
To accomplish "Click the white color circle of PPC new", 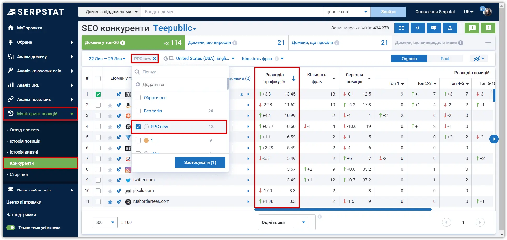I will point(146,127).
